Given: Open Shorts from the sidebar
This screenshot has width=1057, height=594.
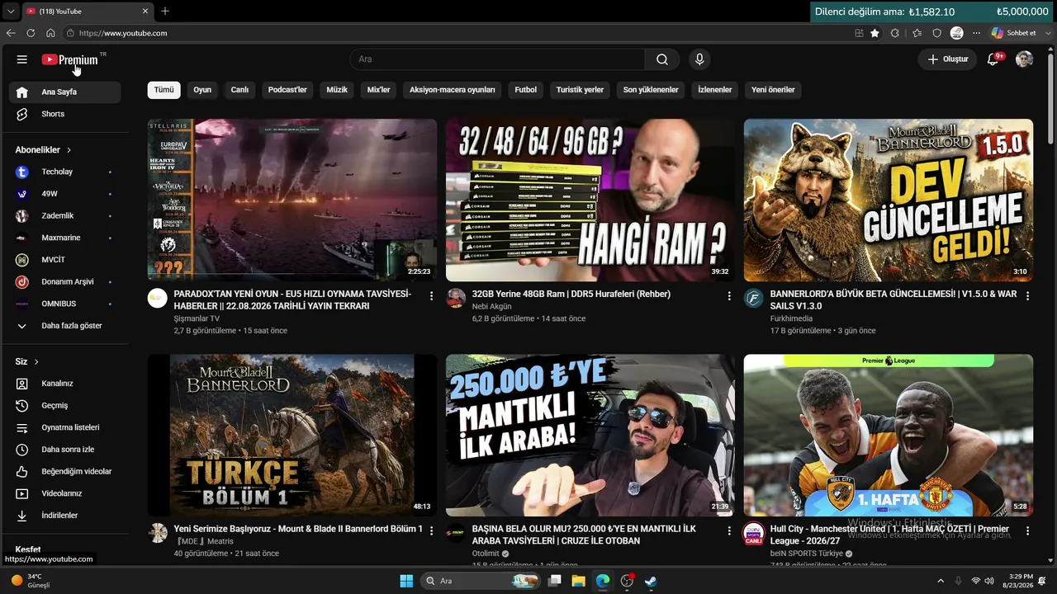Looking at the screenshot, I should pos(65,114).
